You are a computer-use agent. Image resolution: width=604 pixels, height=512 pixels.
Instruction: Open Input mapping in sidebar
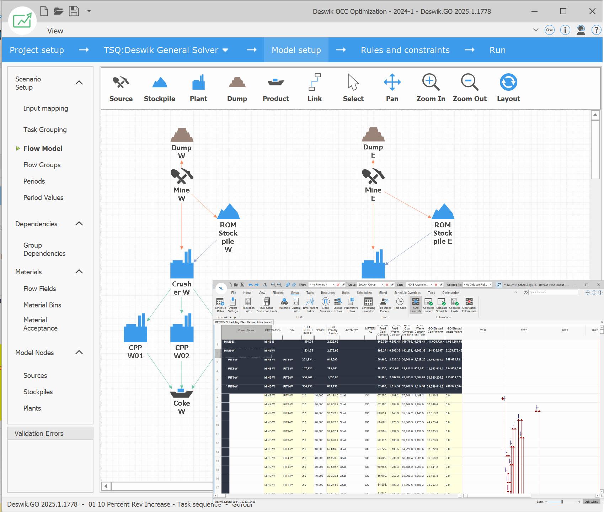(46, 108)
